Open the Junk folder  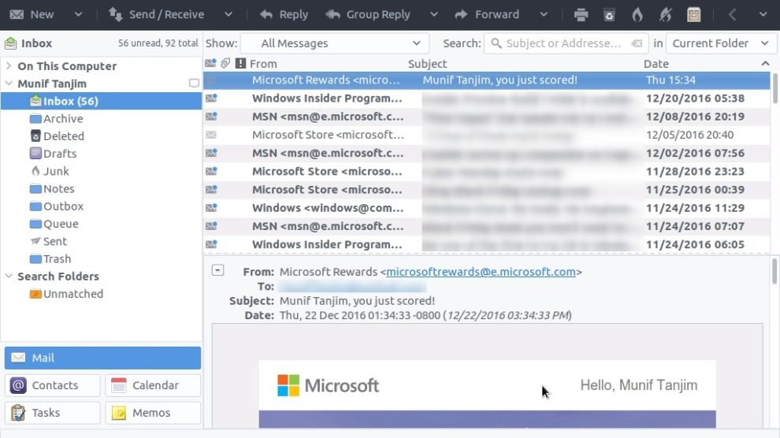pyautogui.click(x=56, y=171)
